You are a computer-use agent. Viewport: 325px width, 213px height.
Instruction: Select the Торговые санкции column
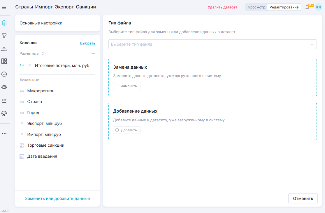(46, 145)
